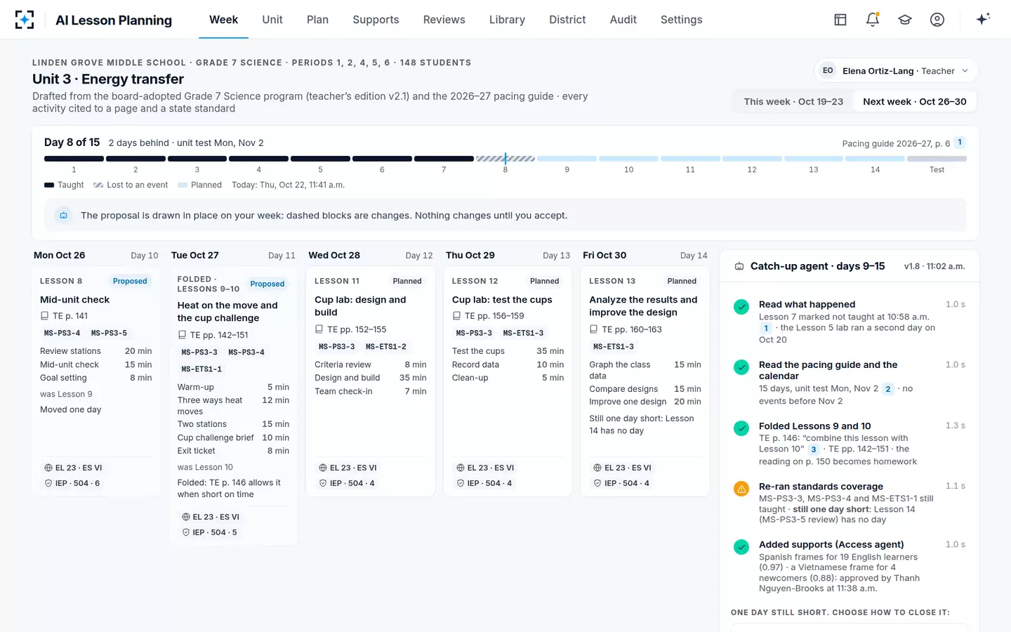
Task: View the Audit tab
Action: pyautogui.click(x=623, y=20)
